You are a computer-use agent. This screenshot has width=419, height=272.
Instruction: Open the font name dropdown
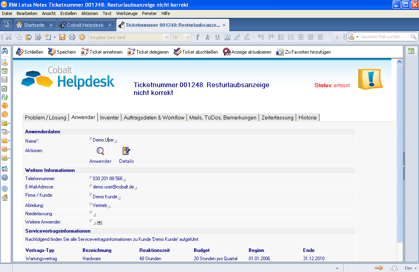167,37
